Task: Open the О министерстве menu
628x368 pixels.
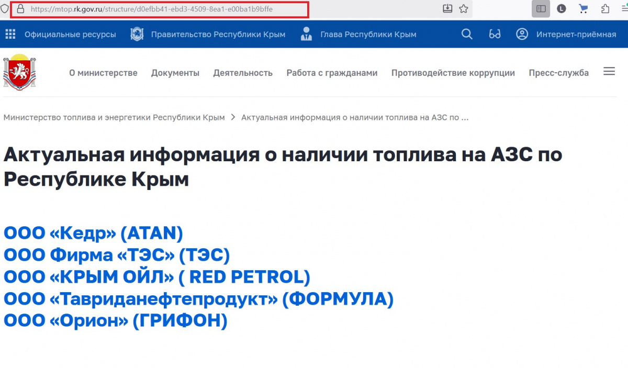Action: pyautogui.click(x=103, y=73)
